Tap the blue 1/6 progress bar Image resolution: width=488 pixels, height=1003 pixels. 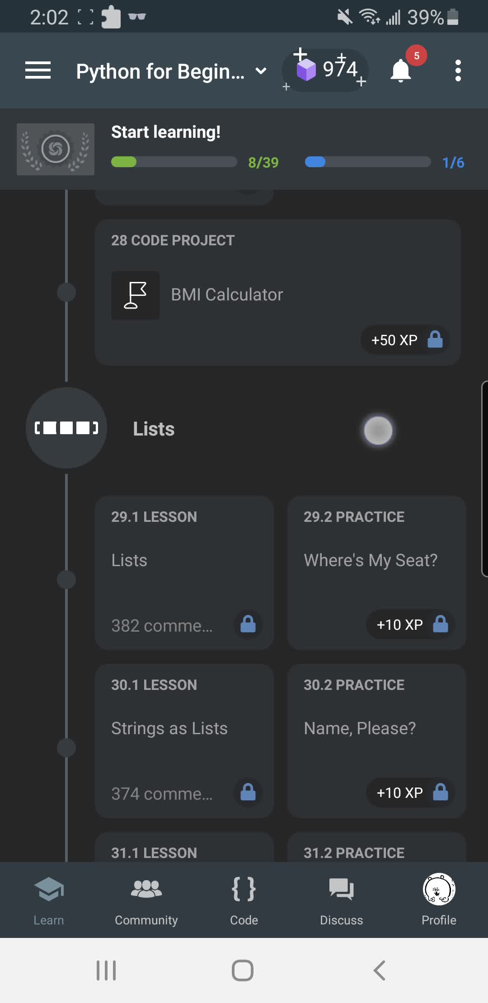point(367,162)
